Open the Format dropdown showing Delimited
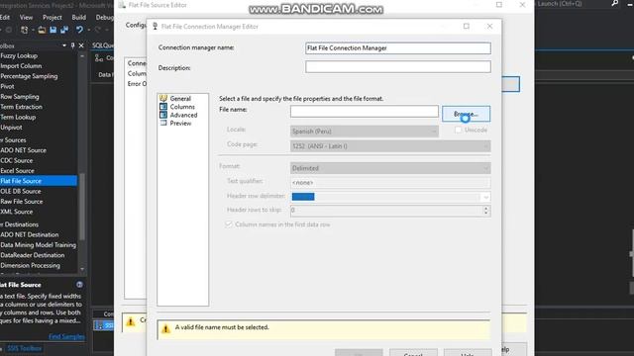634x356 pixels. tap(390, 168)
